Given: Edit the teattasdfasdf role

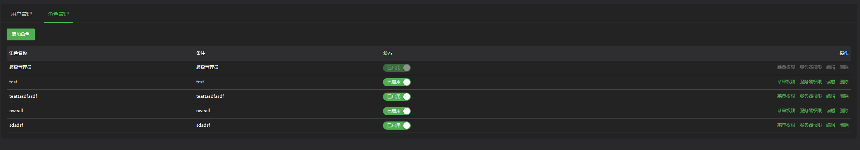Looking at the screenshot, I should point(830,96).
